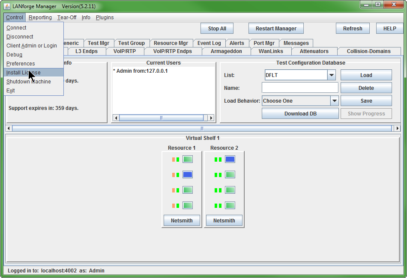Click the first port icon in Resource 1
The height and width of the screenshot is (278, 407).
click(x=188, y=160)
